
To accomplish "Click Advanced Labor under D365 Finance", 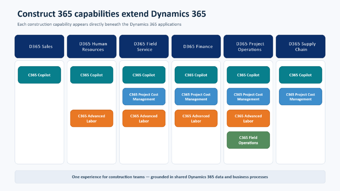I will pyautogui.click(x=196, y=118).
